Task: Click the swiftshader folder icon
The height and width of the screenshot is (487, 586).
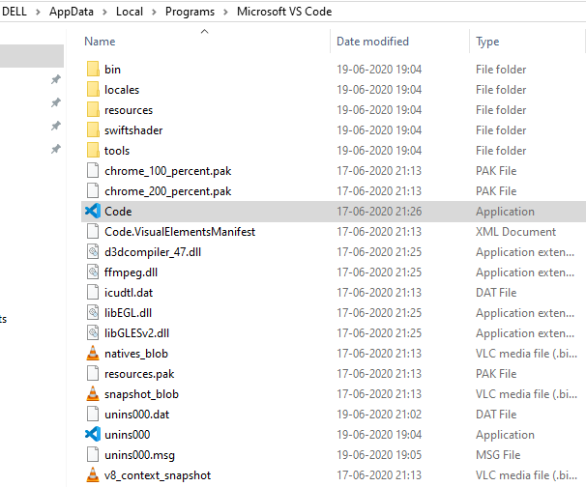Action: (93, 130)
